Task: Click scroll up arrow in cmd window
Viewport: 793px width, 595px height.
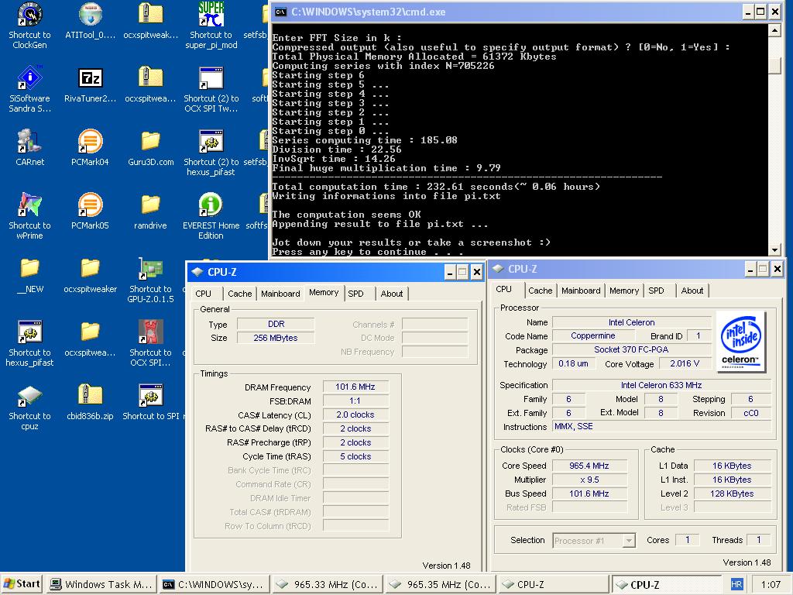Action: point(774,30)
